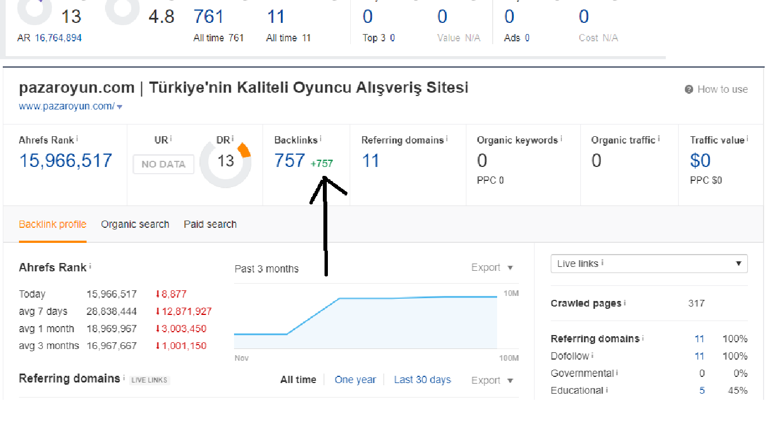Image resolution: width=782 pixels, height=440 pixels.
Task: Click info icon beside Backlinks label
Action: pyautogui.click(x=321, y=138)
